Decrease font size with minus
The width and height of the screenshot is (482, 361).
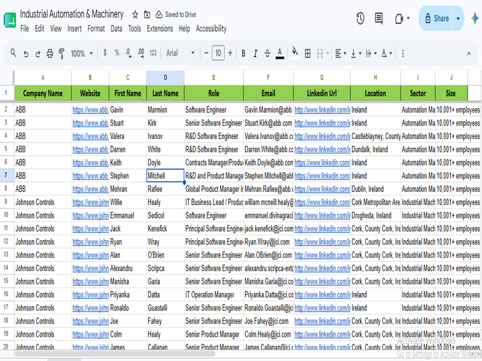pos(206,53)
